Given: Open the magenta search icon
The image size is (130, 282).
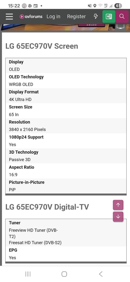Looking at the screenshot, I should (122, 17).
